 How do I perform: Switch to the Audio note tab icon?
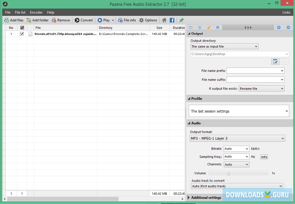point(209,27)
